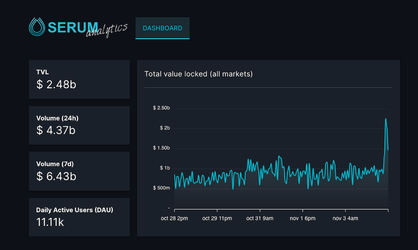Click the Serum droplet logo icon
The height and width of the screenshot is (250, 418).
(37, 27)
